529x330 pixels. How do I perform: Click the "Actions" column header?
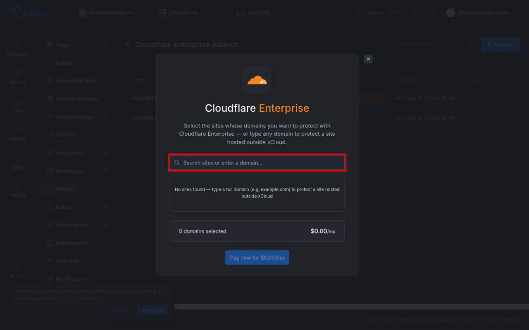click(474, 80)
